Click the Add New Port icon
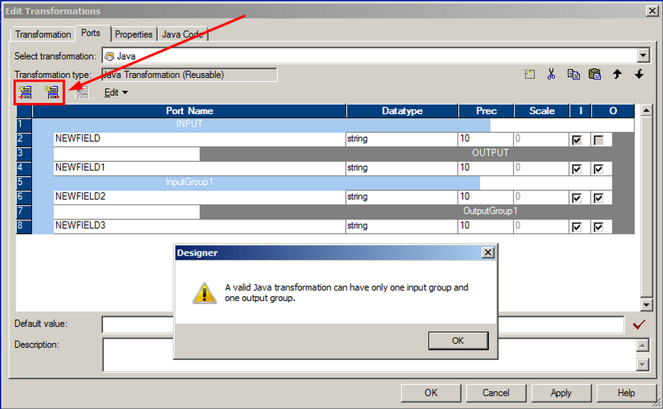Image resolution: width=663 pixels, height=409 pixels. 530,74
